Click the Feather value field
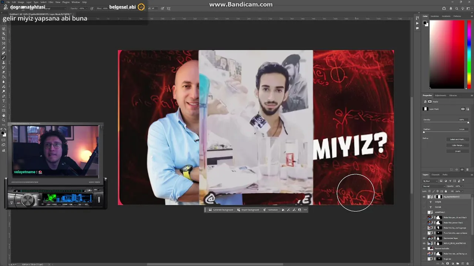The width and height of the screenshot is (474, 266). pos(464,129)
